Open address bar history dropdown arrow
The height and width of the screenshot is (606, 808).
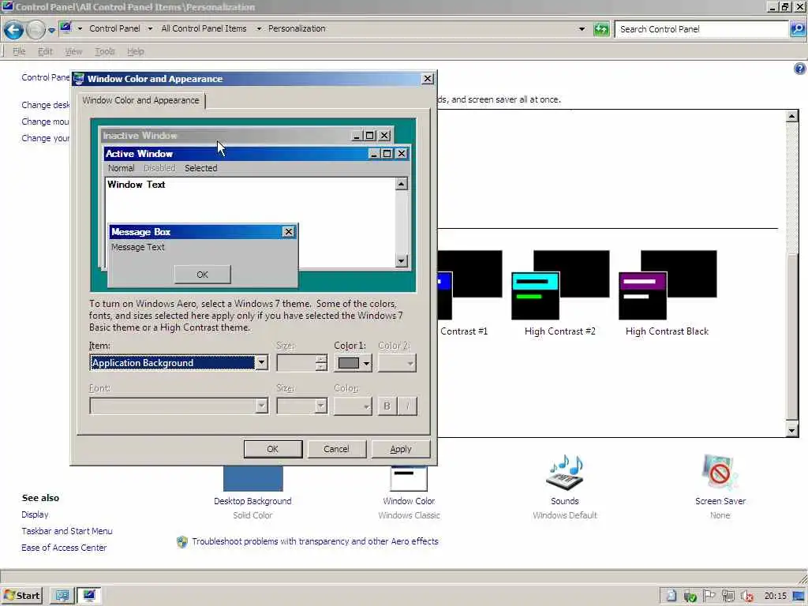[582, 29]
